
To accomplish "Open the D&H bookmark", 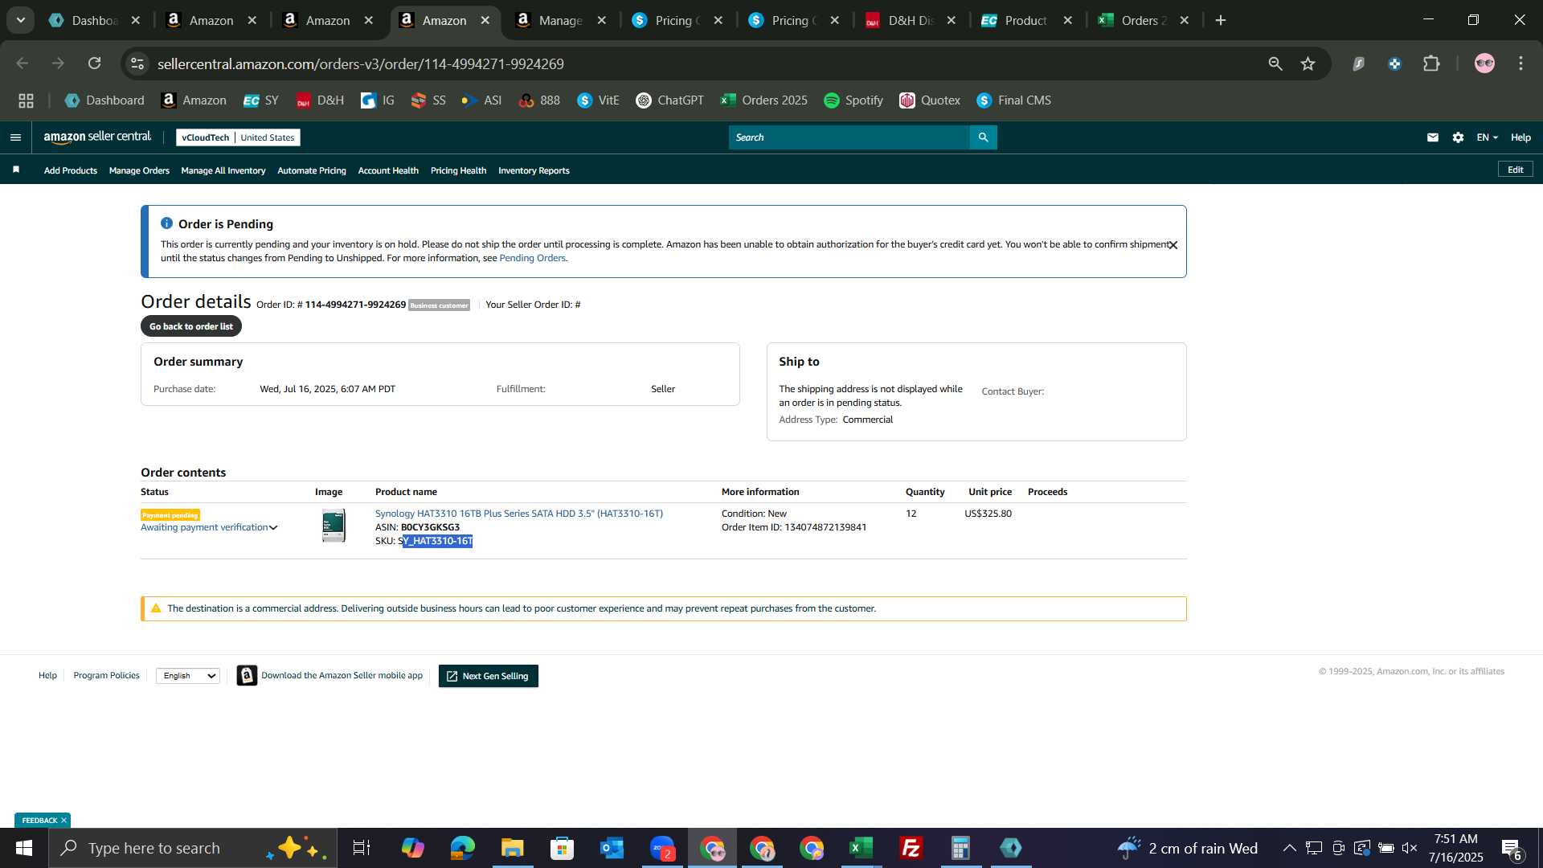I will (320, 100).
